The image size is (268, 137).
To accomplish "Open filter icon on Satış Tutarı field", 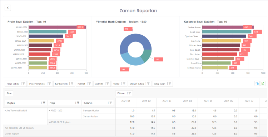I will [170, 84].
